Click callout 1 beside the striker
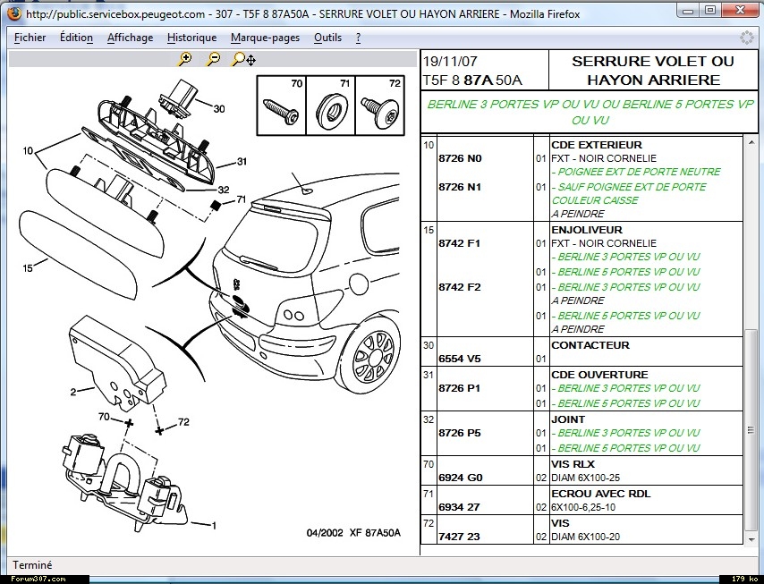The width and height of the screenshot is (764, 584). 214,526
